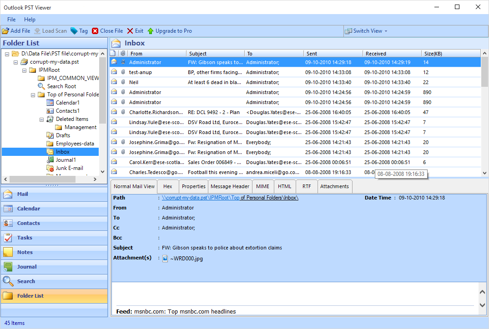
Task: Open the File menu
Action: pos(11,20)
